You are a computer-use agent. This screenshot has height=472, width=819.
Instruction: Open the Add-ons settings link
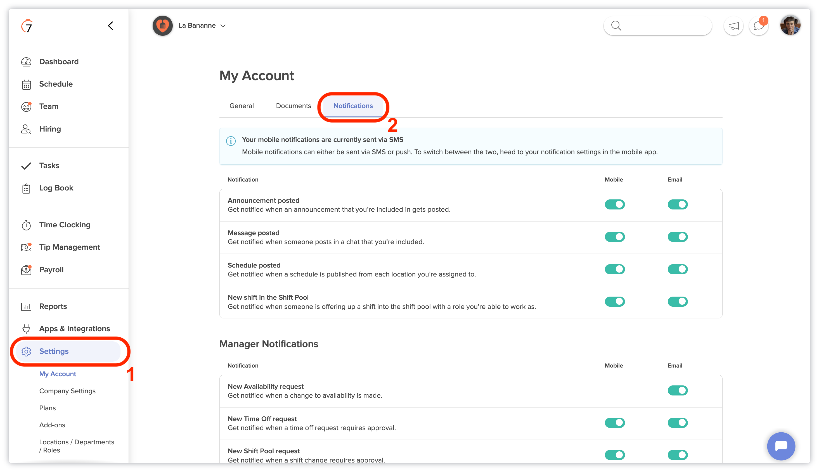(x=52, y=425)
